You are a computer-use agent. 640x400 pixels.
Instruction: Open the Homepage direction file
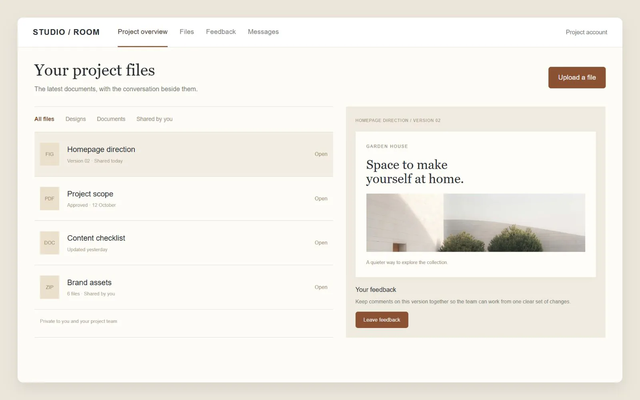coord(321,154)
